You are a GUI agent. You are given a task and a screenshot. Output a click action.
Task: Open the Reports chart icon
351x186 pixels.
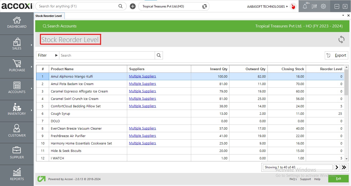click(x=17, y=172)
